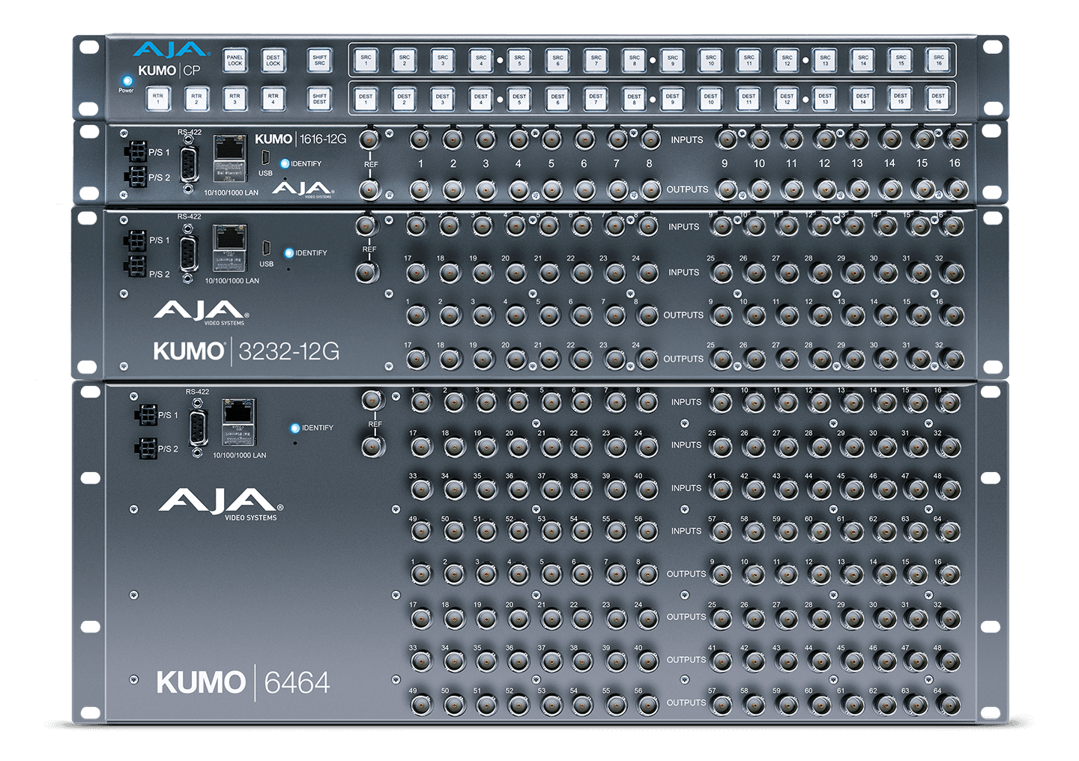Click the 'KUMO CP' label on control panel
1079x761 pixels.
pyautogui.click(x=169, y=70)
